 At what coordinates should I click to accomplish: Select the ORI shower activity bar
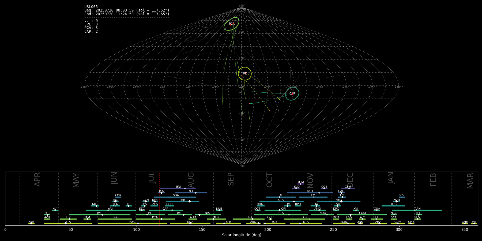pos(283,210)
